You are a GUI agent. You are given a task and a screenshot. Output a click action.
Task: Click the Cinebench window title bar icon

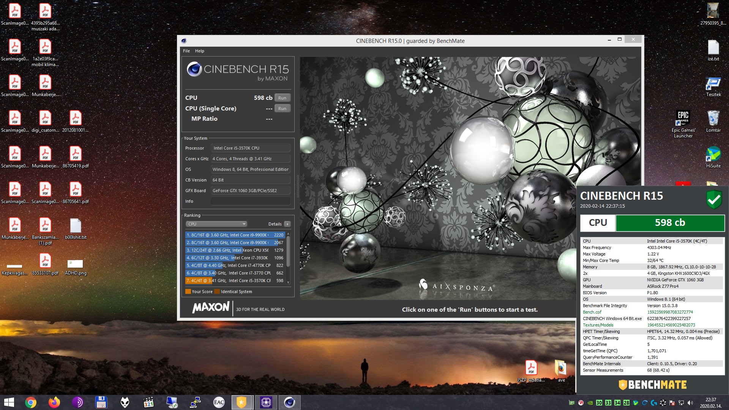click(x=184, y=41)
